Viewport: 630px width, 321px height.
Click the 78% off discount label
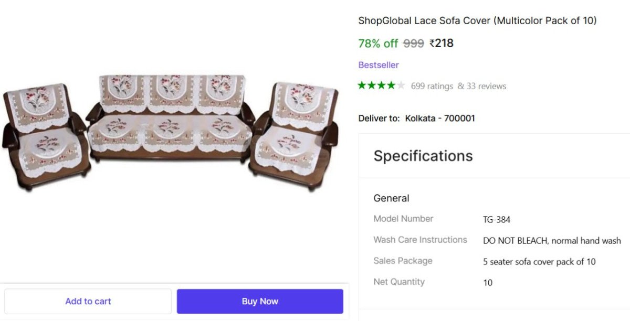click(x=378, y=44)
